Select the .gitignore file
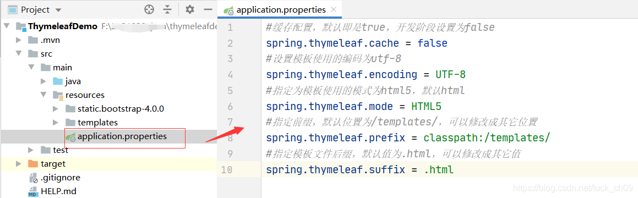 108,178
